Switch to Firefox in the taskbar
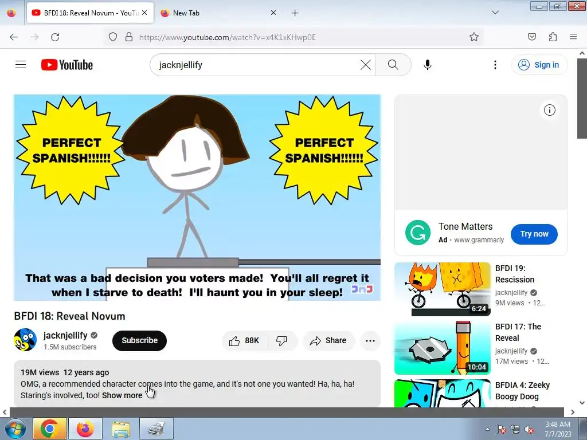This screenshot has width=587, height=440. coord(85,429)
